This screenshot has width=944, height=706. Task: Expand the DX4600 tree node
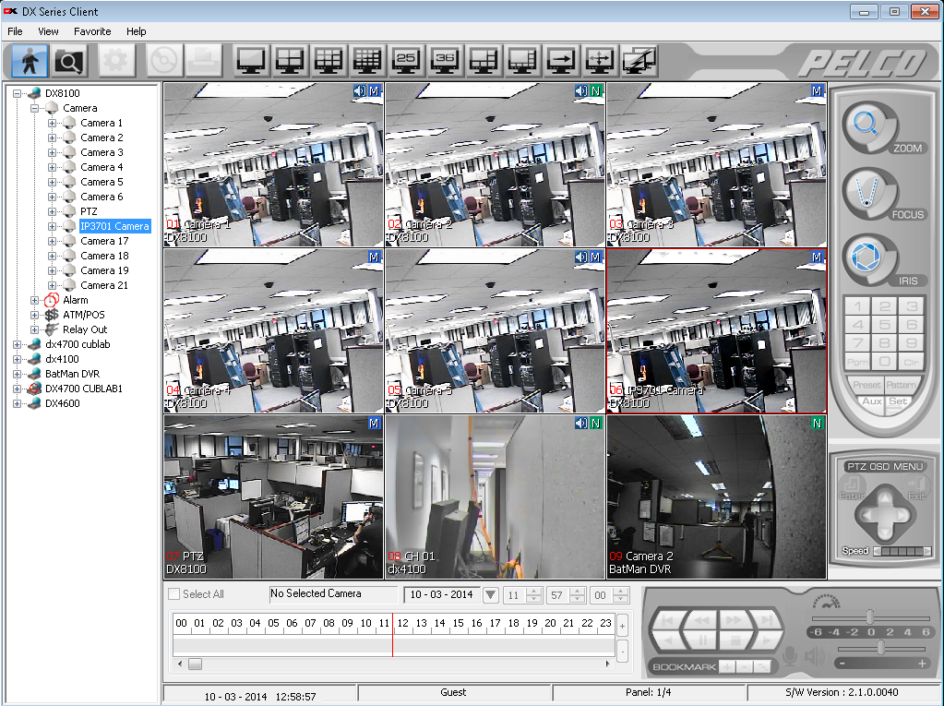17,403
